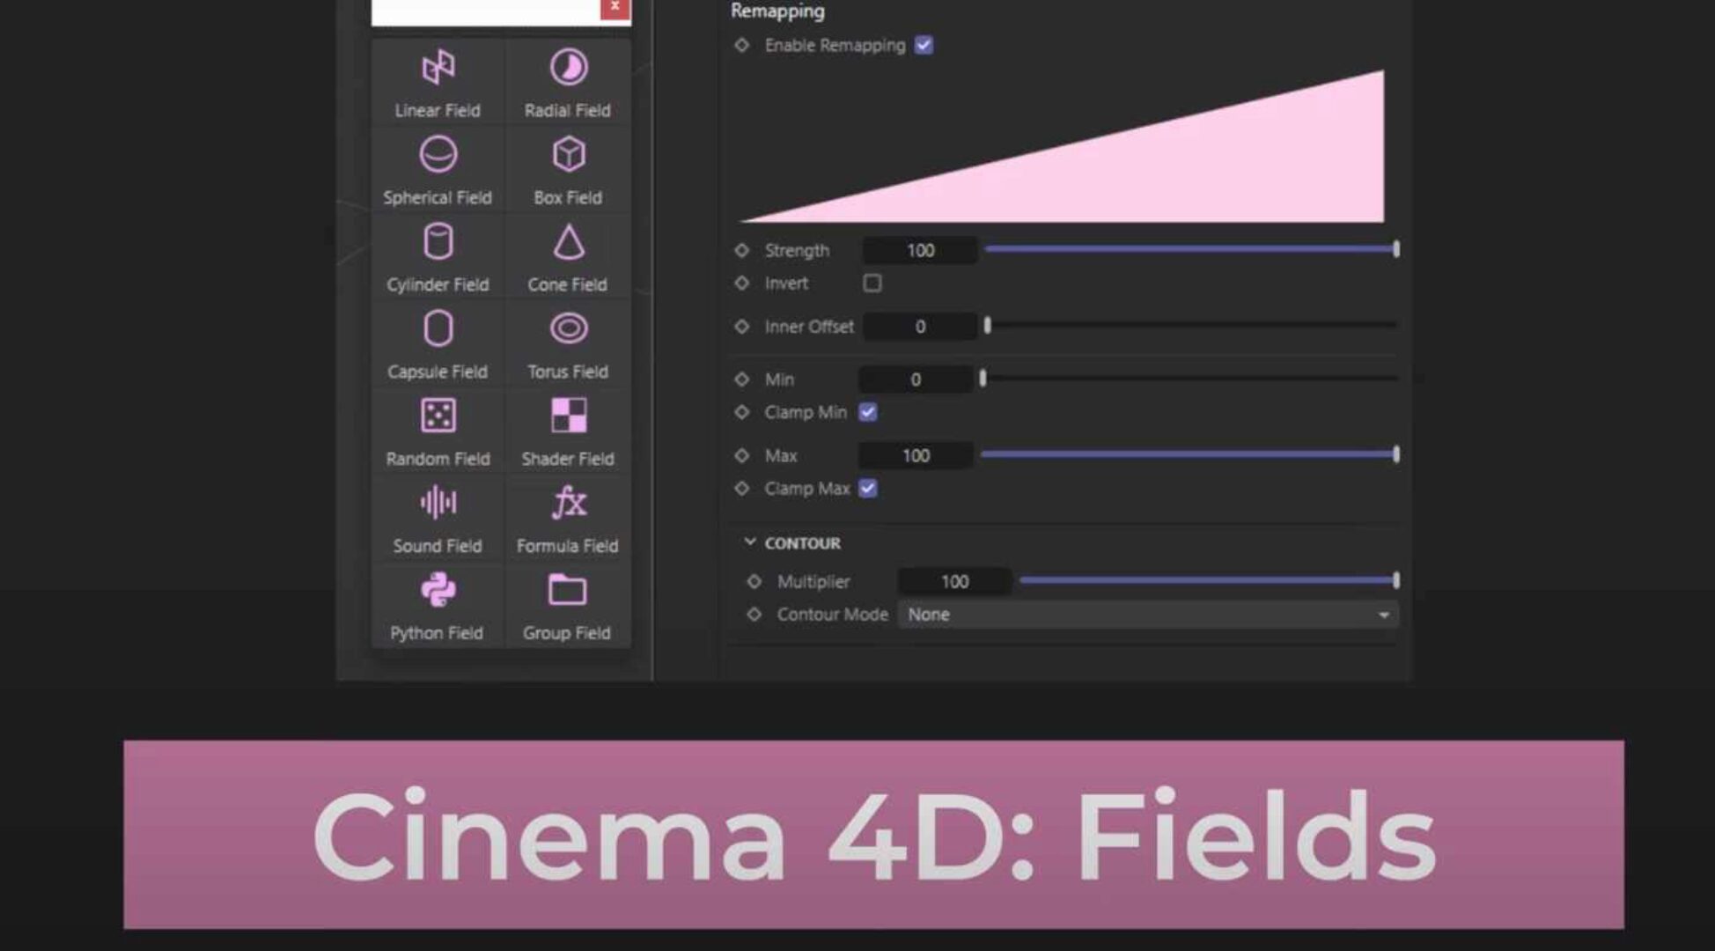Disable Enable Remapping checkbox
This screenshot has width=1715, height=951.
coord(924,45)
